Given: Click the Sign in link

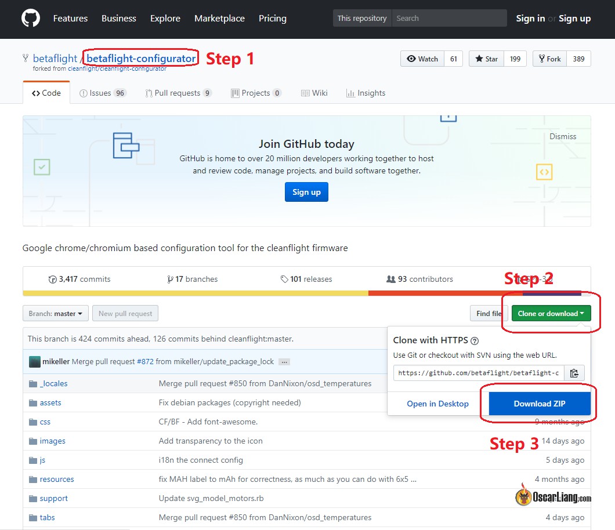Looking at the screenshot, I should click(x=530, y=19).
